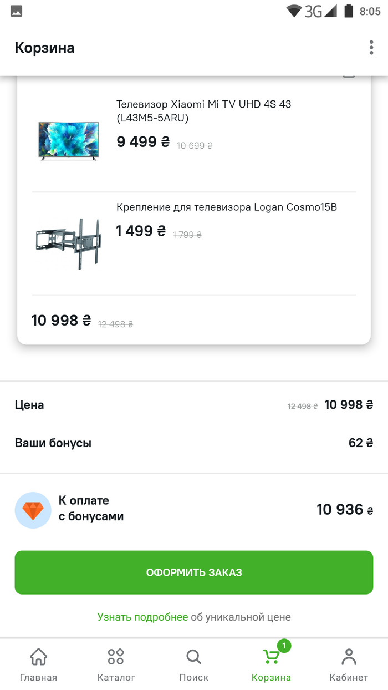Tap the image notification status icon

[x=16, y=11]
